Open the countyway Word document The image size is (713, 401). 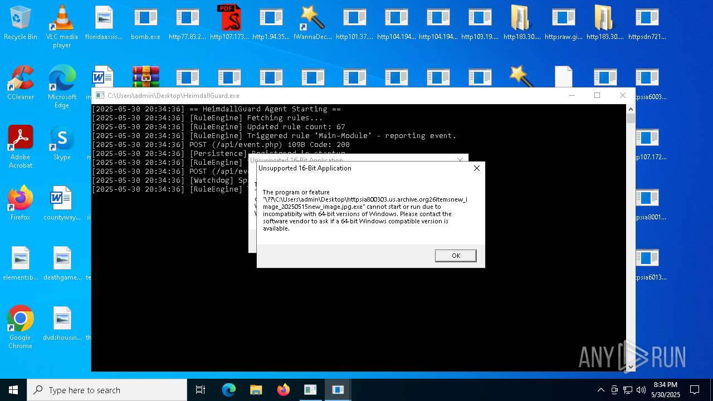click(x=62, y=203)
